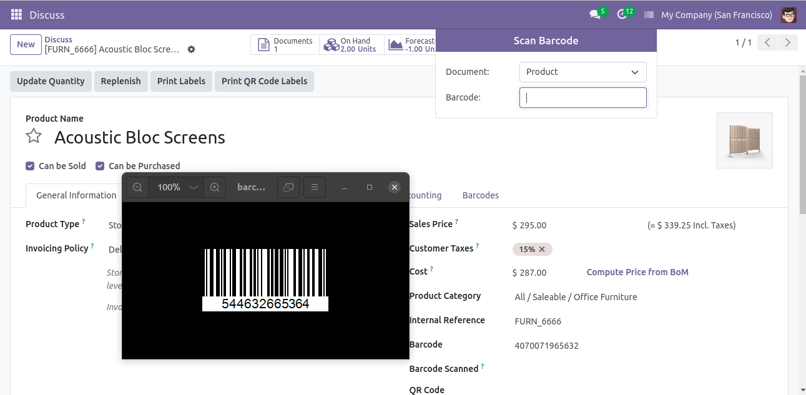Click the New button
Viewport: 806px width, 395px height.
(26, 44)
